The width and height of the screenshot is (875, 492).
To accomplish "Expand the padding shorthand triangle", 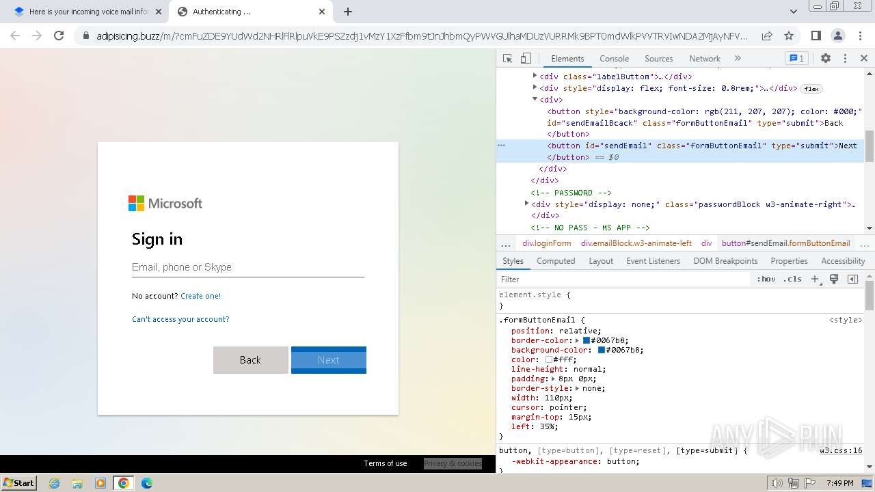I will click(553, 379).
